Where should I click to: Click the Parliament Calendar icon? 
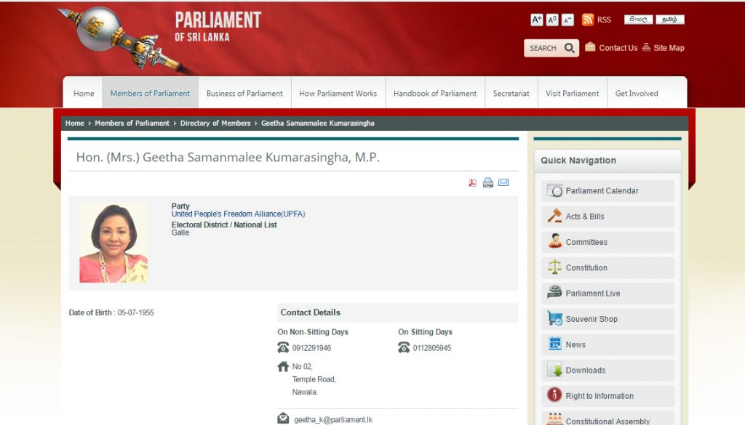554,190
